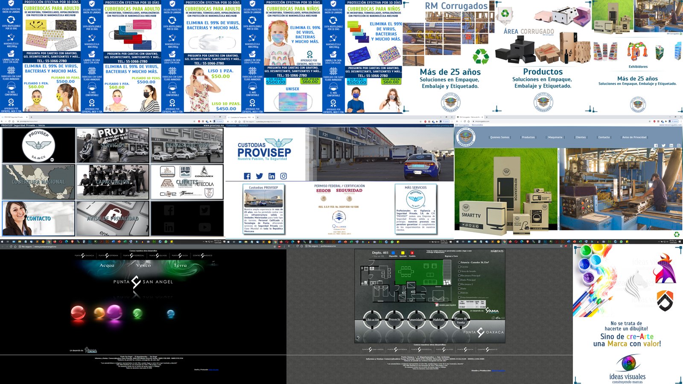Open the Contacto tile on PROVISEP site
Viewport: 683px width, 384px height.
38,218
